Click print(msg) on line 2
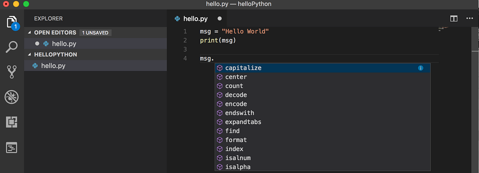 [218, 41]
